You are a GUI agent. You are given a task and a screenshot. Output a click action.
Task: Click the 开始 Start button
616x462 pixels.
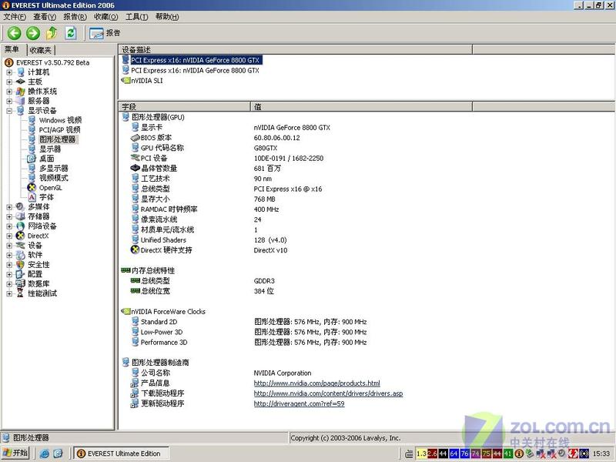(x=15, y=453)
